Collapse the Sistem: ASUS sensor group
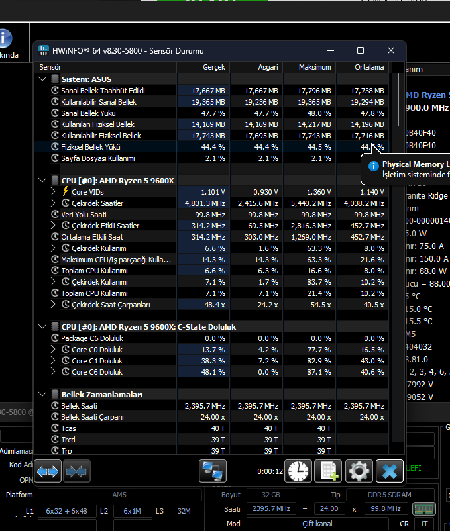Image resolution: width=450 pixels, height=531 pixels. pyautogui.click(x=42, y=79)
